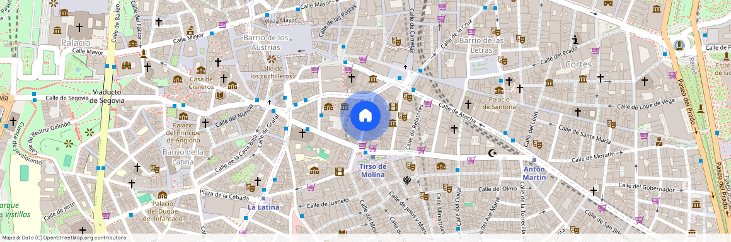Click the cinema film icon right of home marker
This screenshot has width=731, height=242.
tap(393, 107)
